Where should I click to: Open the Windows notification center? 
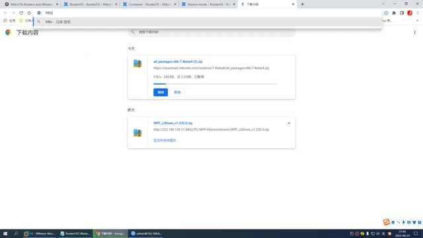coord(416,233)
